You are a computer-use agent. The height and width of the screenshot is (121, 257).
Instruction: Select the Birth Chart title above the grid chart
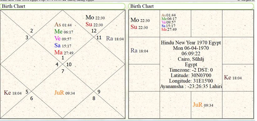coord(142,6)
